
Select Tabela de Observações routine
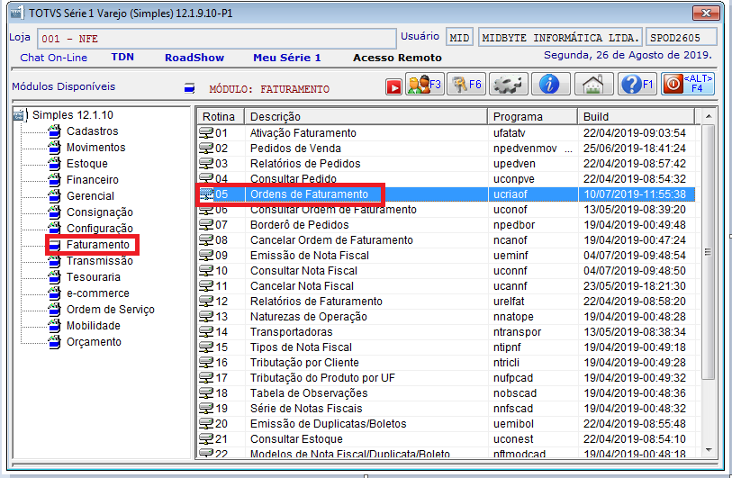point(447,393)
